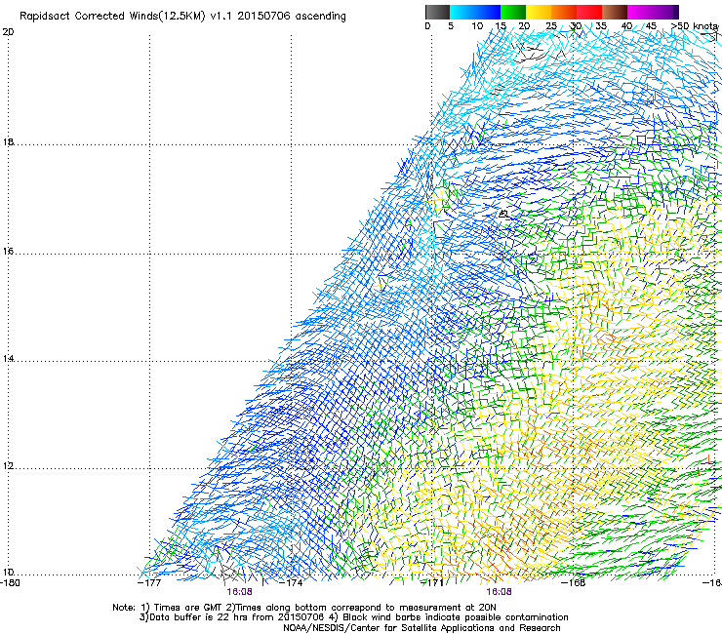Click the magenta 40-45 knots legend swatch
Image resolution: width=722 pixels, height=634 pixels.
click(x=640, y=12)
